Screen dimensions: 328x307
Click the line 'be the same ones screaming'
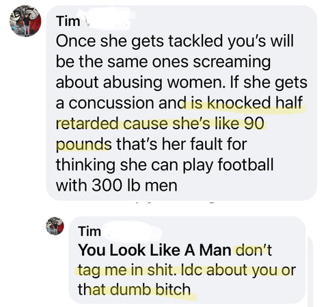[x=163, y=62]
